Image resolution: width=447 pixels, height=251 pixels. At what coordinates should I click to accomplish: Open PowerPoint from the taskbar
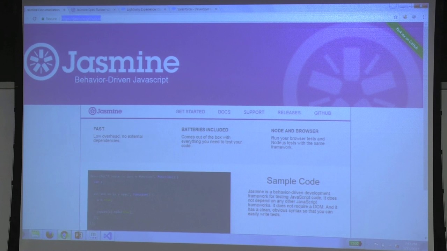[x=79, y=235]
